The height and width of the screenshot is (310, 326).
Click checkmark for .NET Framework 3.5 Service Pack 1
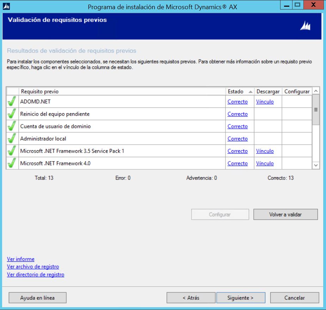point(12,151)
